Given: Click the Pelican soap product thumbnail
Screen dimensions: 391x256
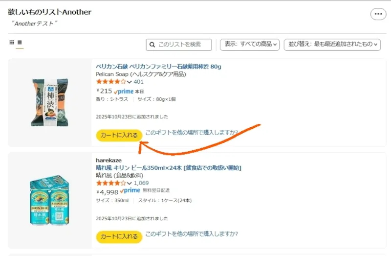Looking at the screenshot, I should pyautogui.click(x=49, y=103).
